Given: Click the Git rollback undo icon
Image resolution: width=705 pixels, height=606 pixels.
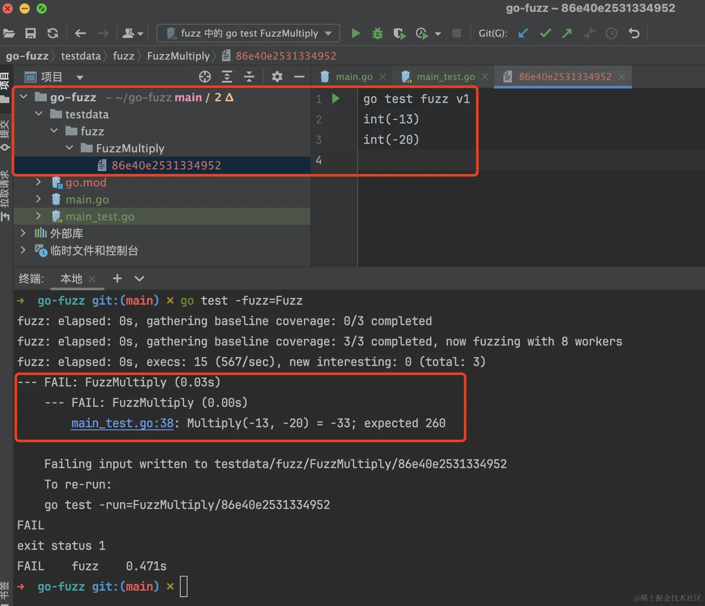Looking at the screenshot, I should (634, 33).
